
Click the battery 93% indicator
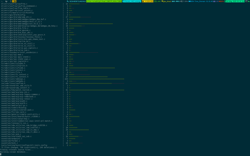[x=191, y=1]
